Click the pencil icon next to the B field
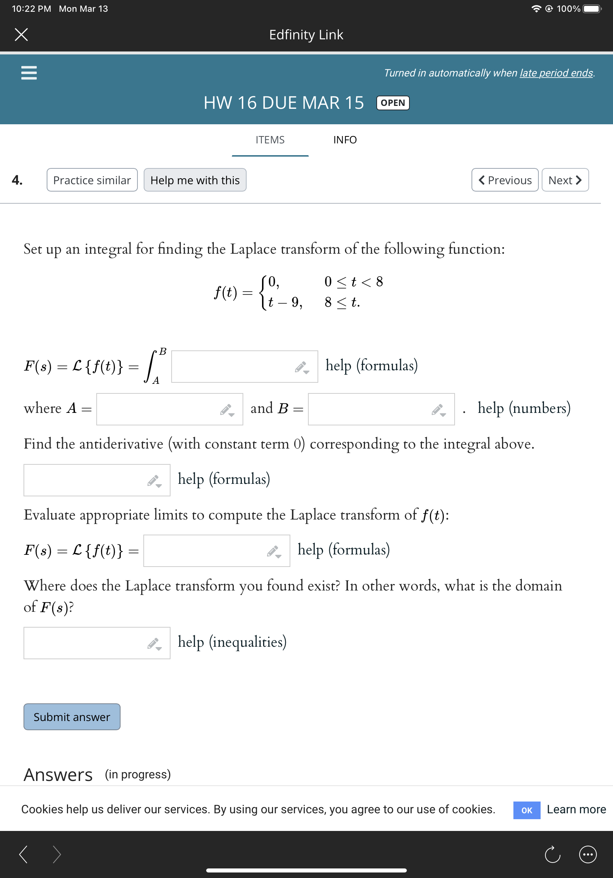613x878 pixels. pos(438,408)
